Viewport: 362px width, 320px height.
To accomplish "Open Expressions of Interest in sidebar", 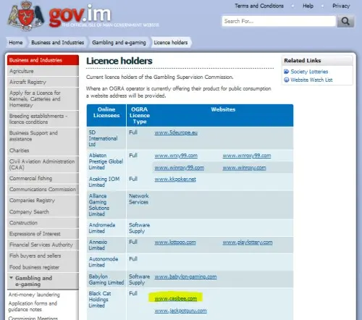I will click(x=43, y=234).
